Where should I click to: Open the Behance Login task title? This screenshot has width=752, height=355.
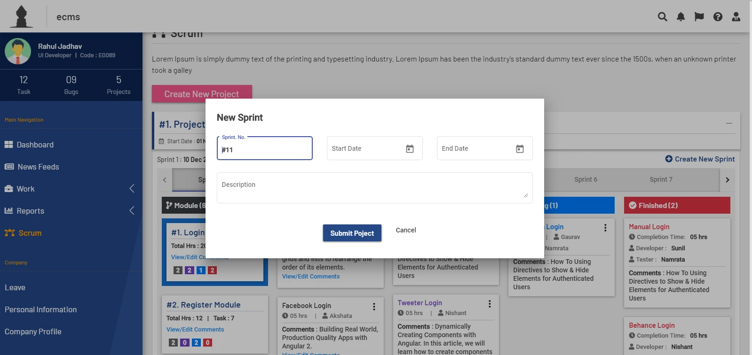click(652, 325)
